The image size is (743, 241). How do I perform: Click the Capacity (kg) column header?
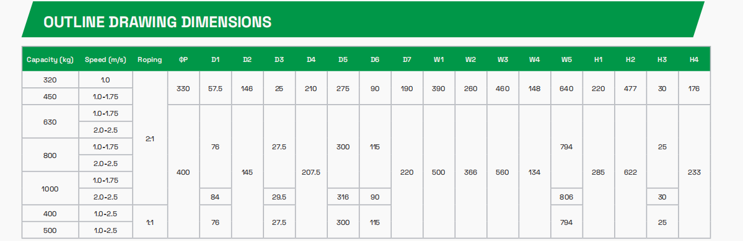click(50, 59)
